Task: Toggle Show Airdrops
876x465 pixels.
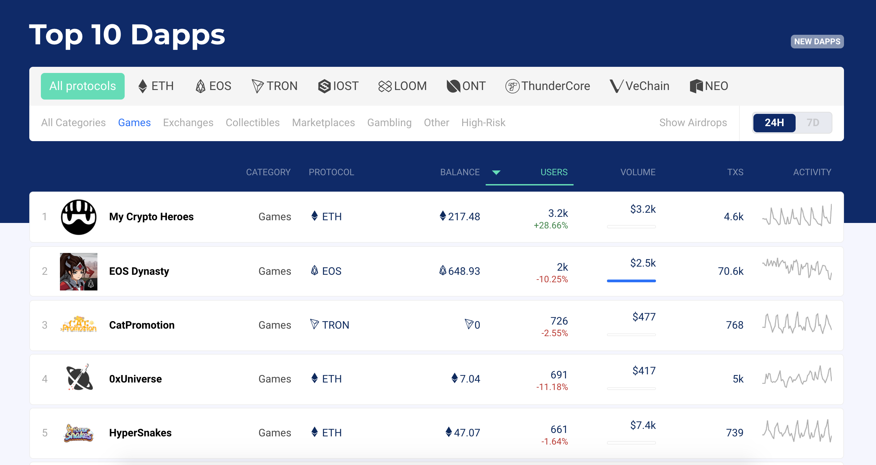Action: (x=693, y=123)
